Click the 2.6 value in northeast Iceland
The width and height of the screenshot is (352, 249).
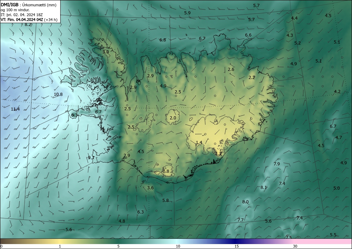click(x=231, y=70)
